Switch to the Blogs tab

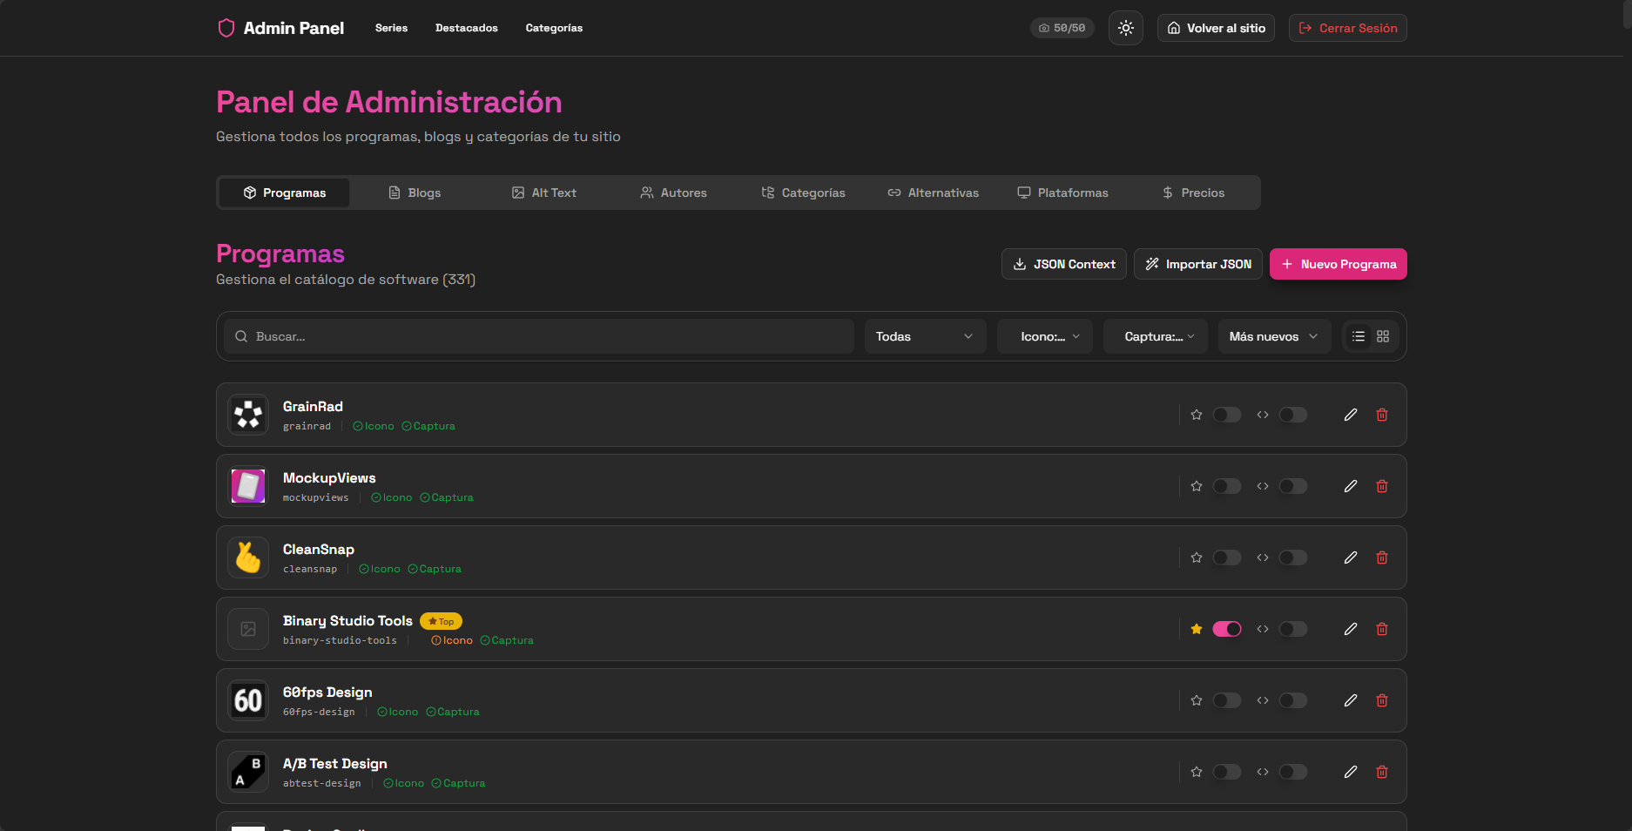click(x=415, y=193)
